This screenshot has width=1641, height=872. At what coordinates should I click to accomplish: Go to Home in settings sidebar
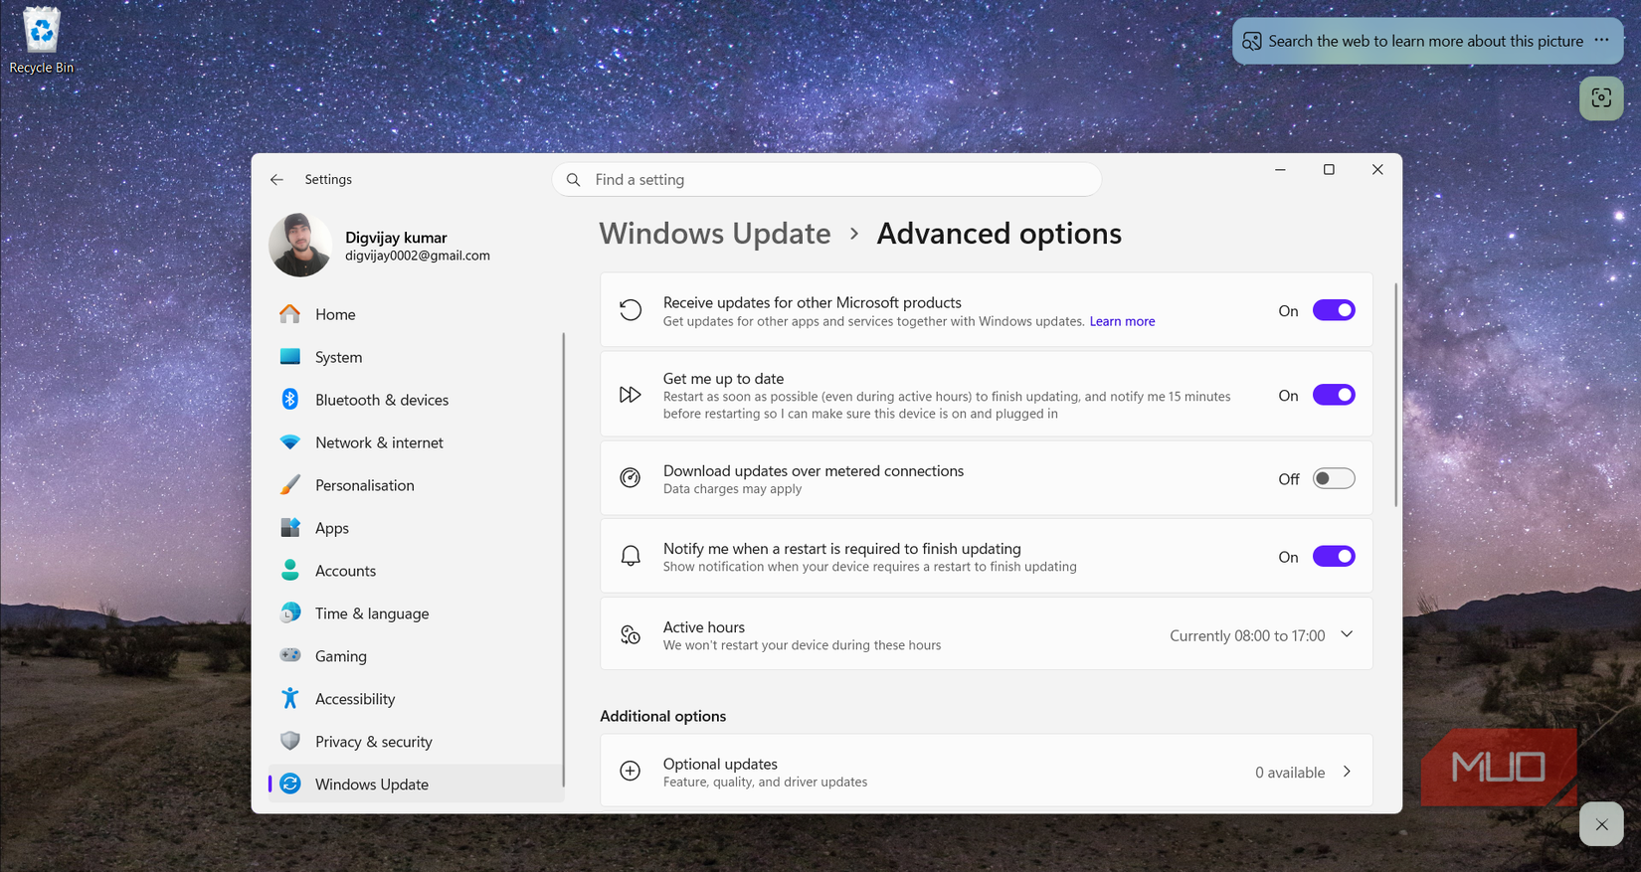pyautogui.click(x=416, y=314)
